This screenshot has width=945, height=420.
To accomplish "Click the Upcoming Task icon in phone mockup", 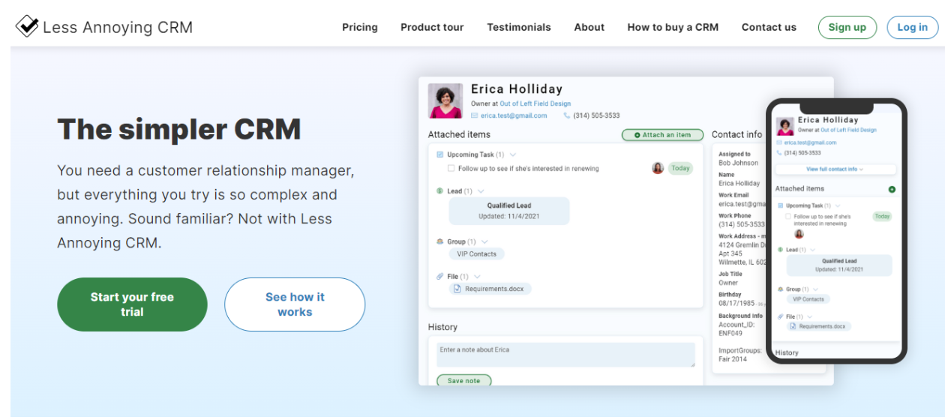I will click(x=781, y=205).
